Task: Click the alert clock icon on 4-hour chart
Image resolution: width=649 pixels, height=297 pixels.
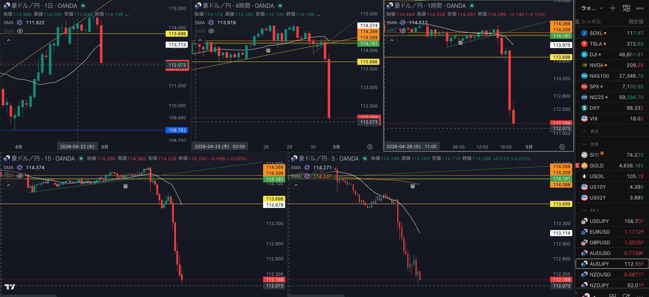Action: pyautogui.click(x=268, y=51)
